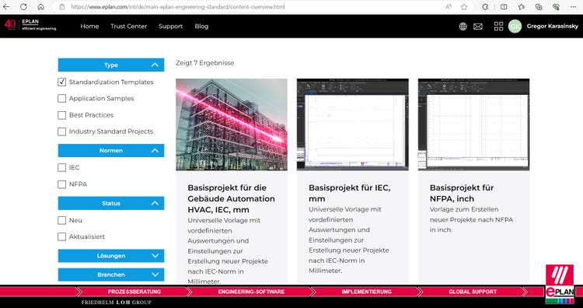The height and width of the screenshot is (308, 583).
Task: Open the language globe icon
Action: [463, 26]
